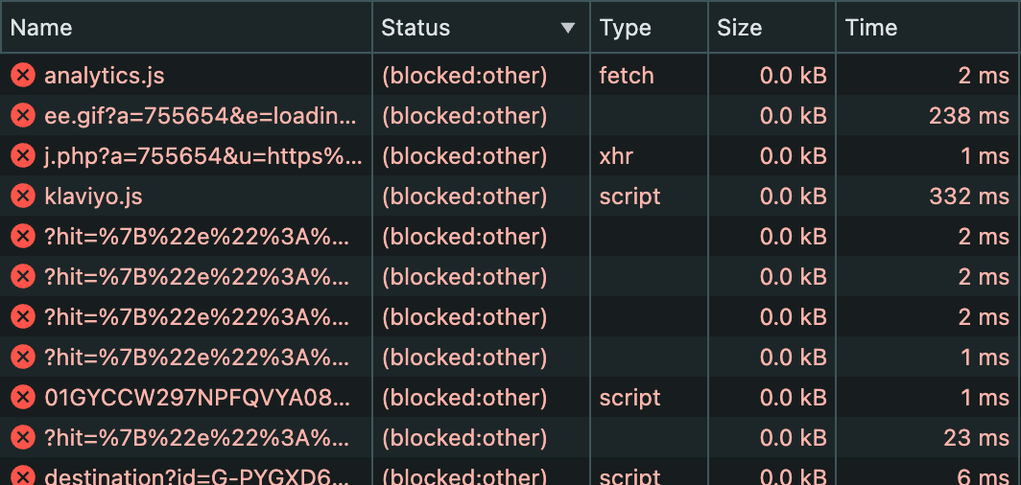Click the red error icon beside 01GYCCW297NPFQVYA08 request
Screen dimensions: 1021x485
coord(23,397)
